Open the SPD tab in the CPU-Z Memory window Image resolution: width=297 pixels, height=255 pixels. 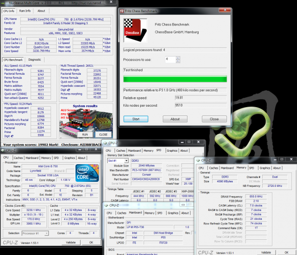point(252,168)
